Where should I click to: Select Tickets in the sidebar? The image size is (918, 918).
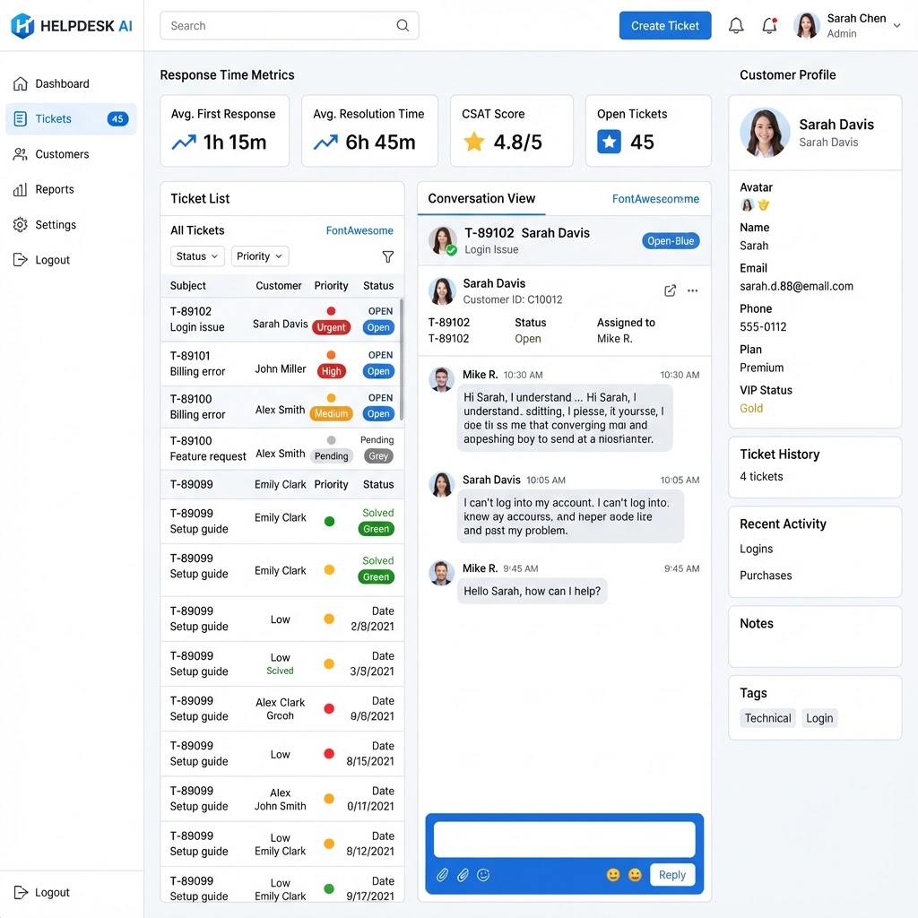pos(72,119)
